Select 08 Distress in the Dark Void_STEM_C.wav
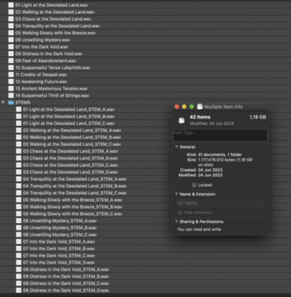 click(66, 283)
